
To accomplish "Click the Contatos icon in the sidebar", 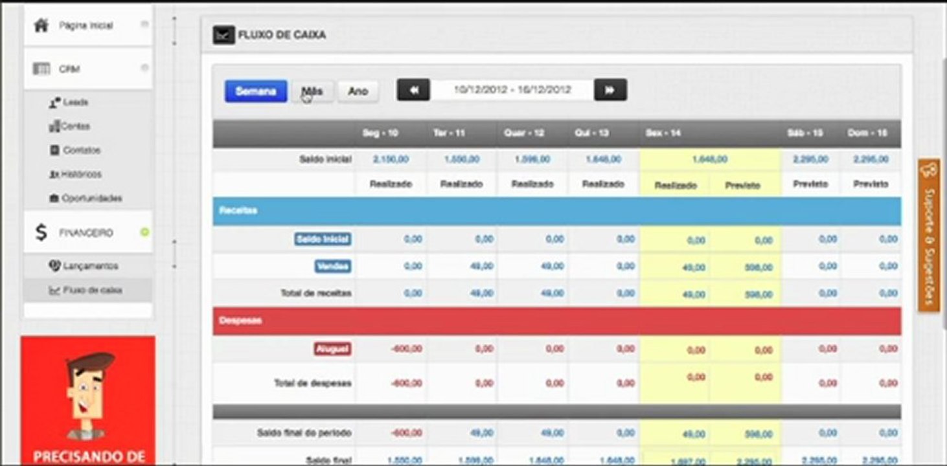I will tap(54, 150).
